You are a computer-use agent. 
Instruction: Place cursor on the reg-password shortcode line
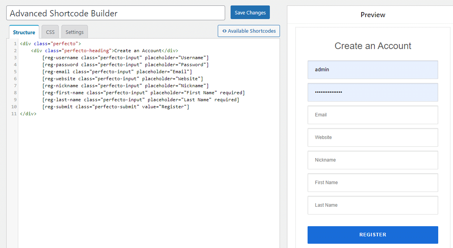[x=125, y=65]
